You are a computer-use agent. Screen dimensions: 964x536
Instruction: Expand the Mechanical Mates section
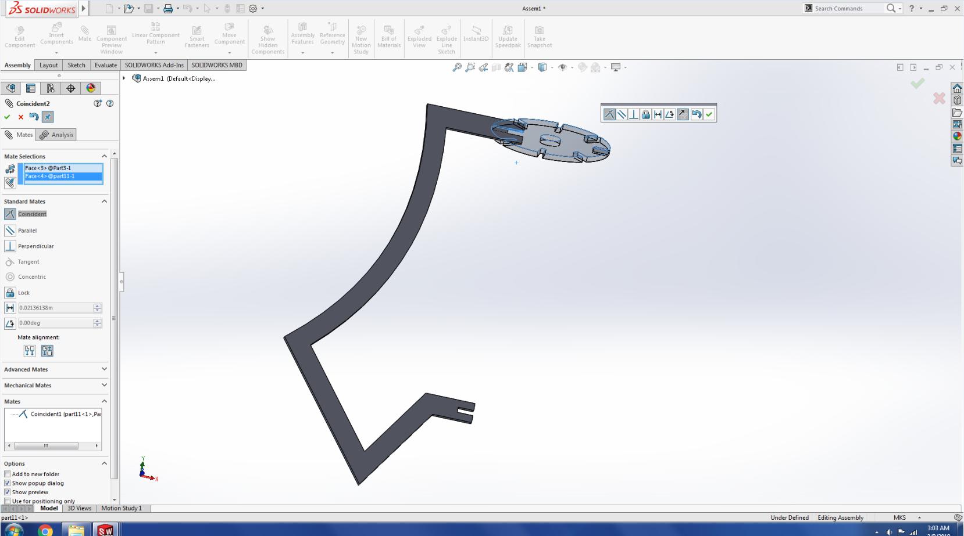[105, 385]
